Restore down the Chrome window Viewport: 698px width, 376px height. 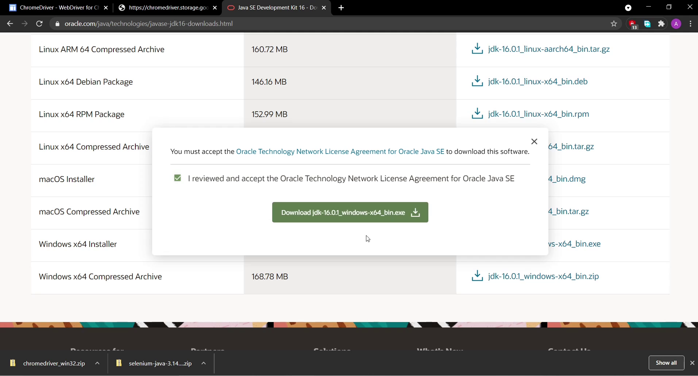pyautogui.click(x=670, y=7)
